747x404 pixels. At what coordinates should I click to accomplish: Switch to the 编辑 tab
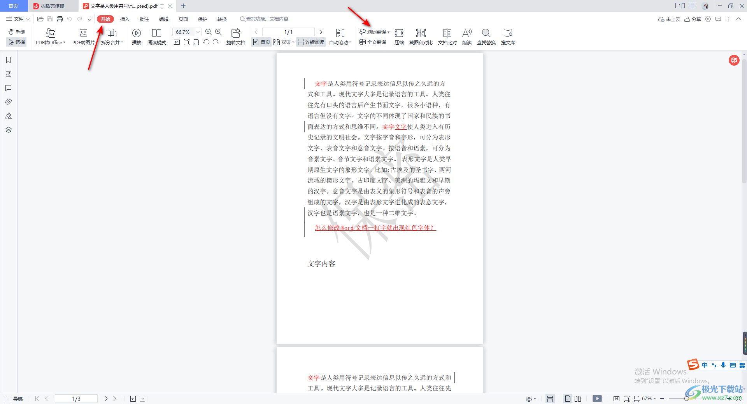(164, 19)
